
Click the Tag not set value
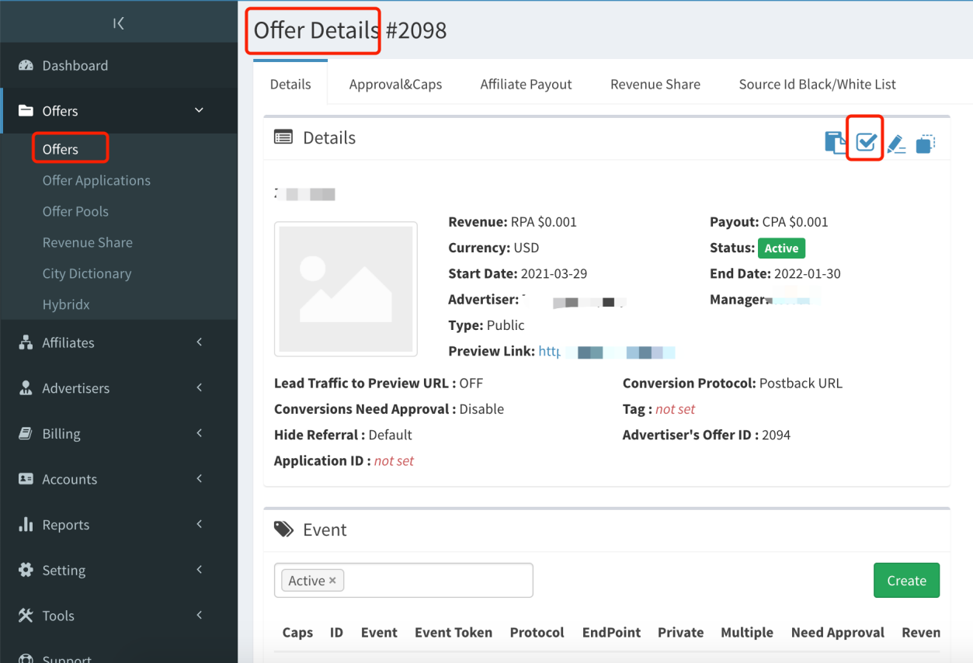[x=676, y=409]
